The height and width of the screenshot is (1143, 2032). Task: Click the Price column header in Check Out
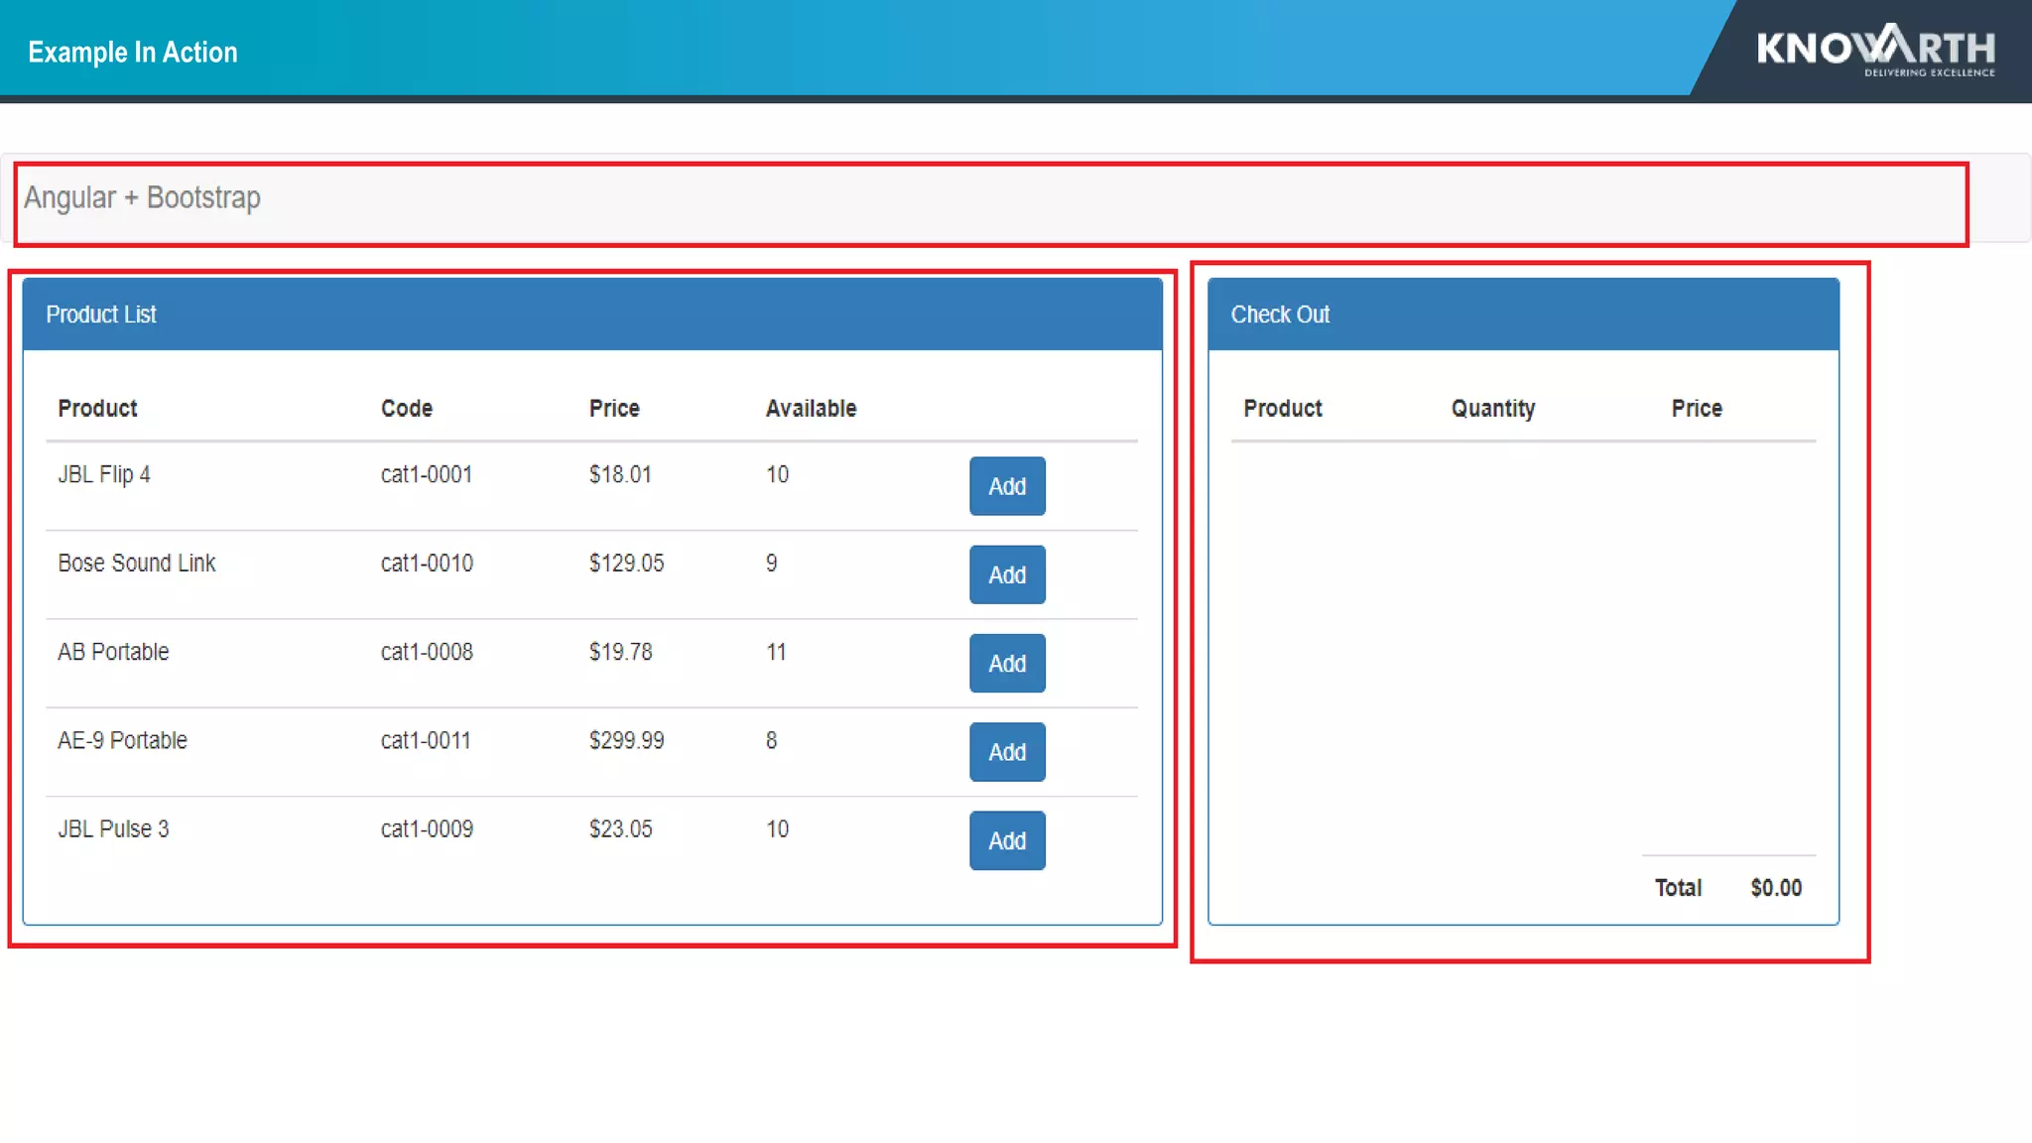pyautogui.click(x=1697, y=408)
